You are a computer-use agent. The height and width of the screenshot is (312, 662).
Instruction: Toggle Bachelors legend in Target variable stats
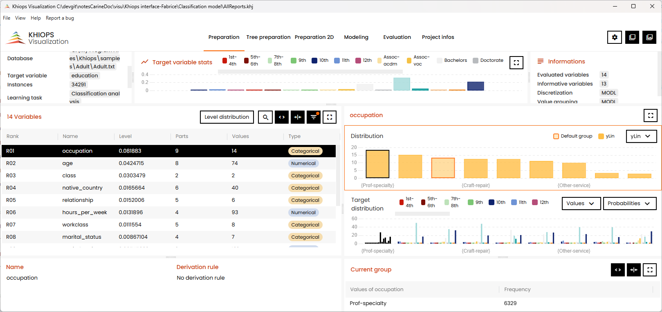452,60
